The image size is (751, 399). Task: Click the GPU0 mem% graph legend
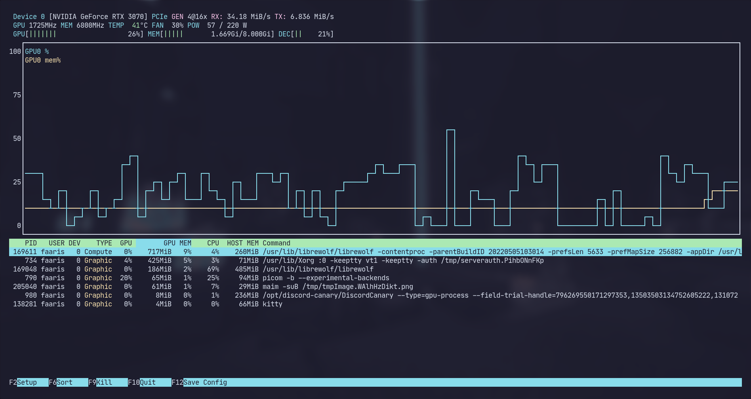(x=43, y=60)
